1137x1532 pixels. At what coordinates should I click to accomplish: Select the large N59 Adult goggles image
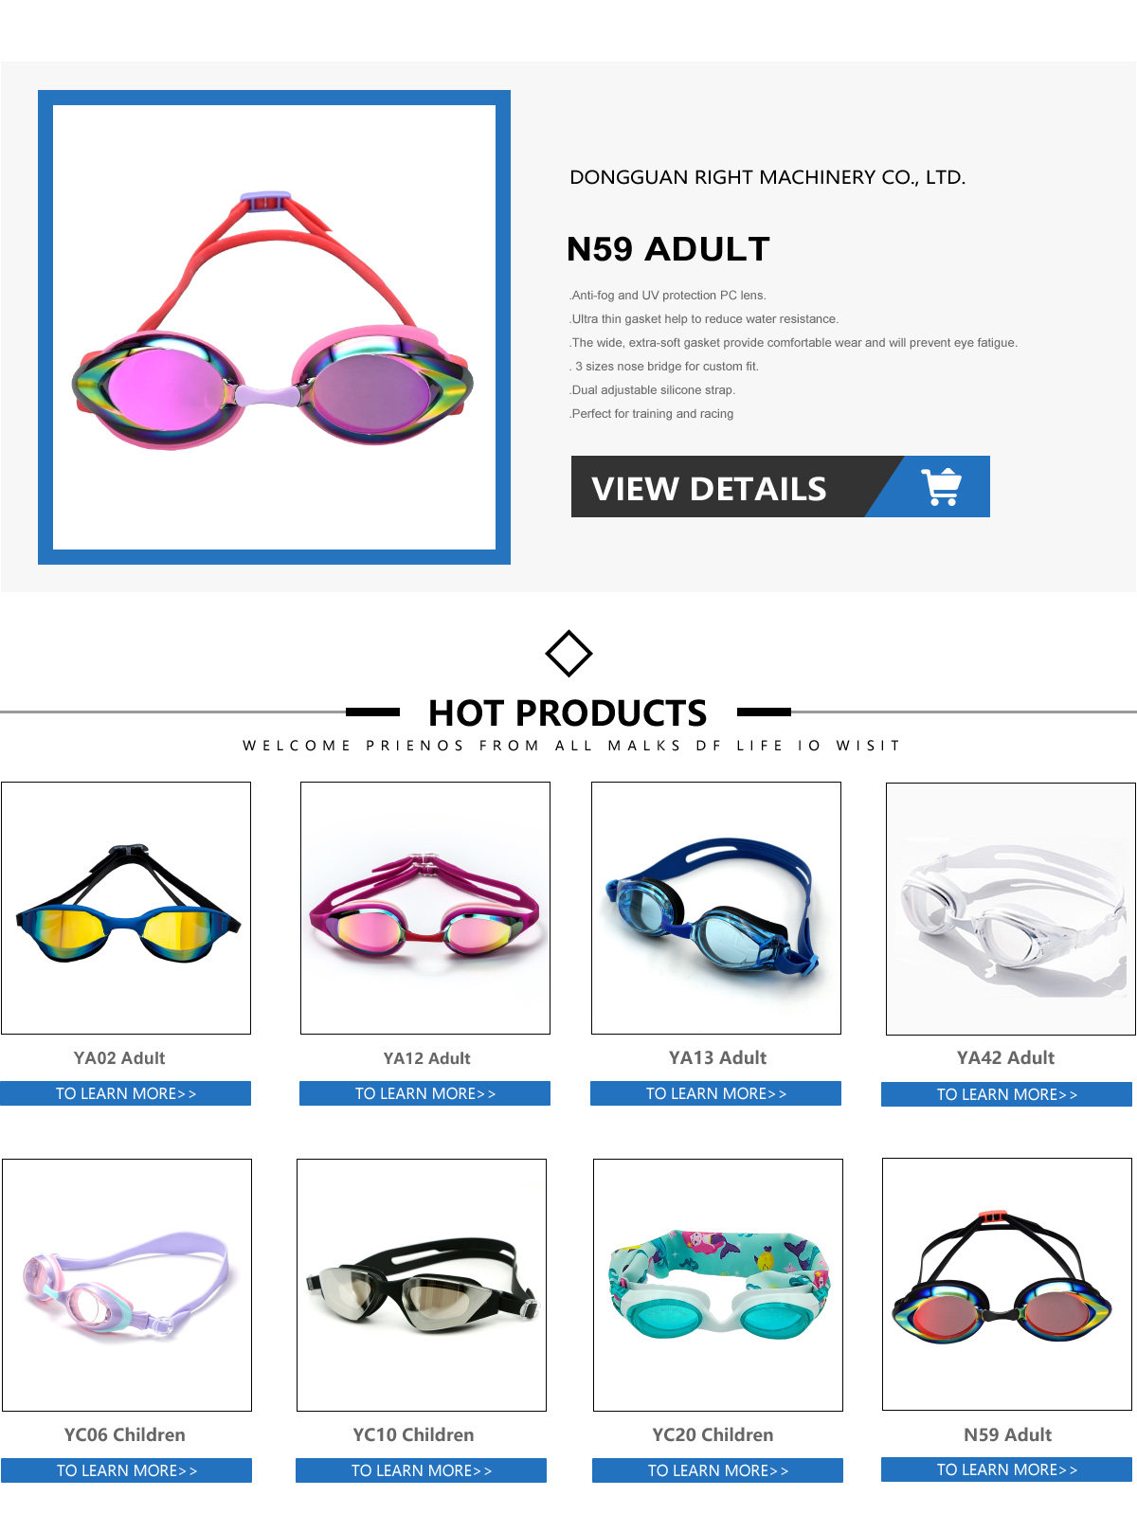click(x=274, y=327)
